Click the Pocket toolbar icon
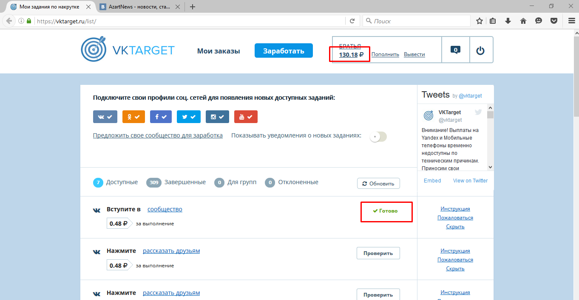 pyautogui.click(x=554, y=21)
